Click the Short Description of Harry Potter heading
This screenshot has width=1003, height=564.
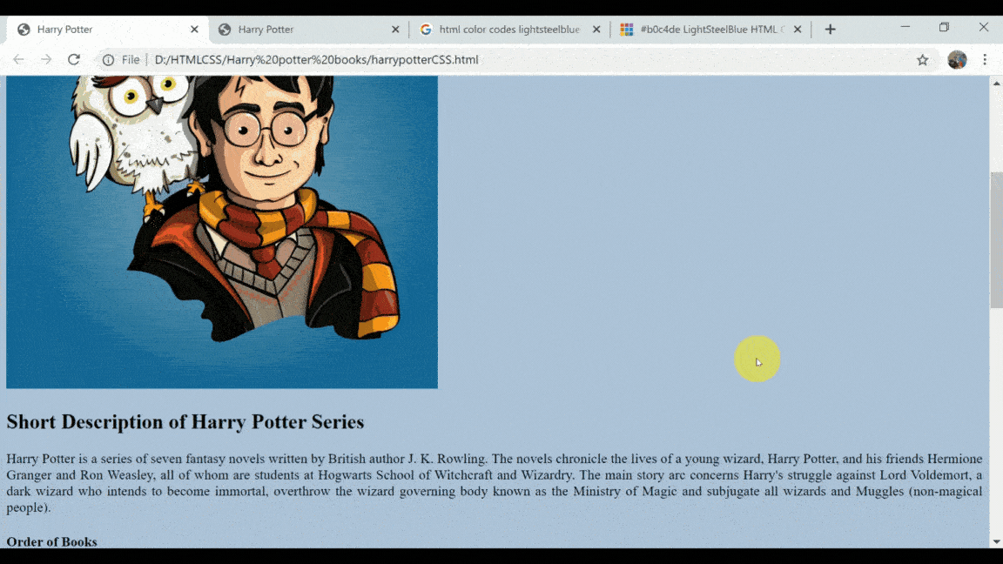(x=185, y=422)
